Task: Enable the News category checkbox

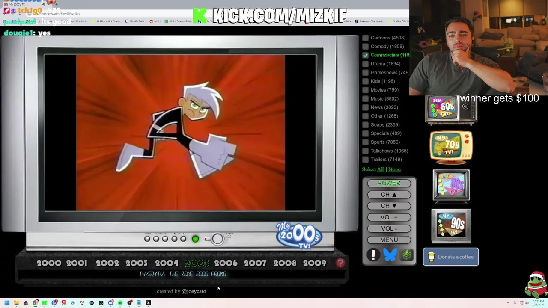Action: pos(365,107)
